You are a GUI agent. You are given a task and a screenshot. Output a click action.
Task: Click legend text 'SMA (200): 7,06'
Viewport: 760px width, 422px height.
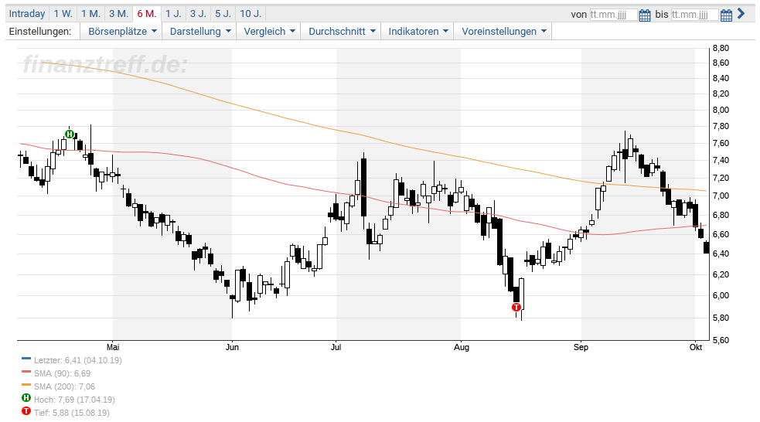click(64, 386)
